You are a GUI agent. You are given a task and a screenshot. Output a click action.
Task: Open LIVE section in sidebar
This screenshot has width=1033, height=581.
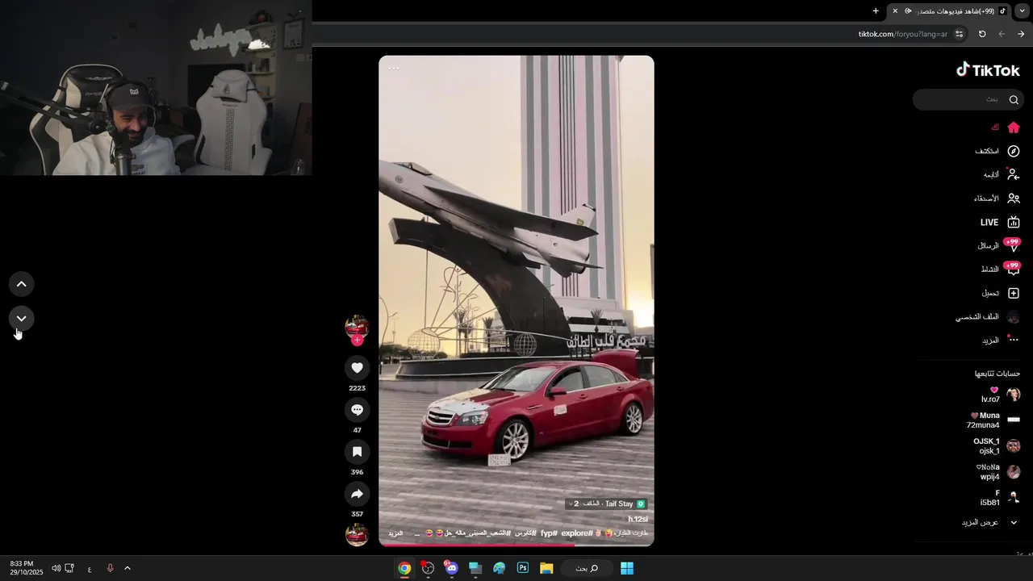point(1000,222)
